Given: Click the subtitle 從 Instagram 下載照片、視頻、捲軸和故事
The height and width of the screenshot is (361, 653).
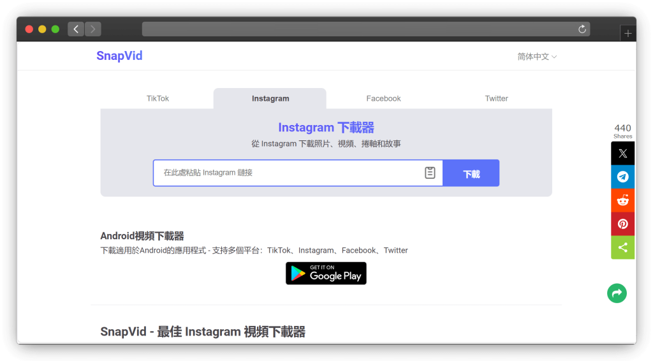Looking at the screenshot, I should [x=326, y=144].
